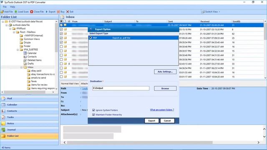Collapse the E:\OST Files root node
This screenshot has height=150, width=267.
pos(3,22)
